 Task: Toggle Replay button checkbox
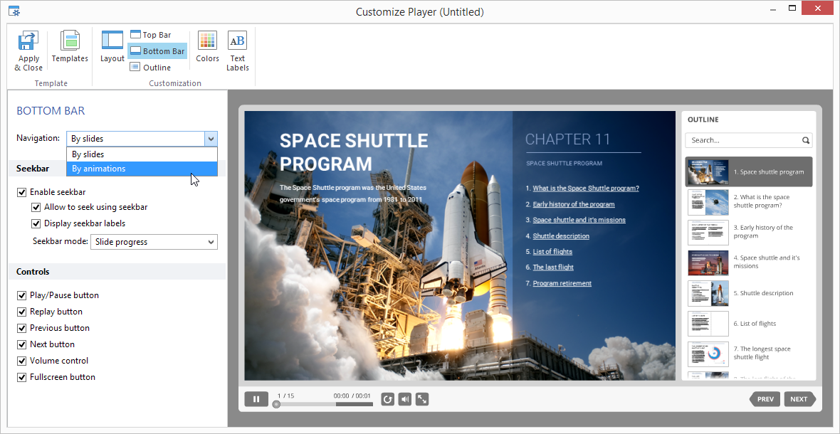21,312
